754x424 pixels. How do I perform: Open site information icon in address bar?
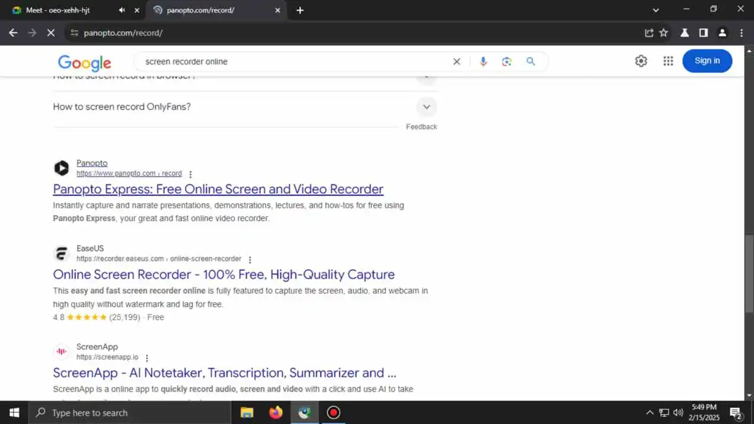coord(74,33)
